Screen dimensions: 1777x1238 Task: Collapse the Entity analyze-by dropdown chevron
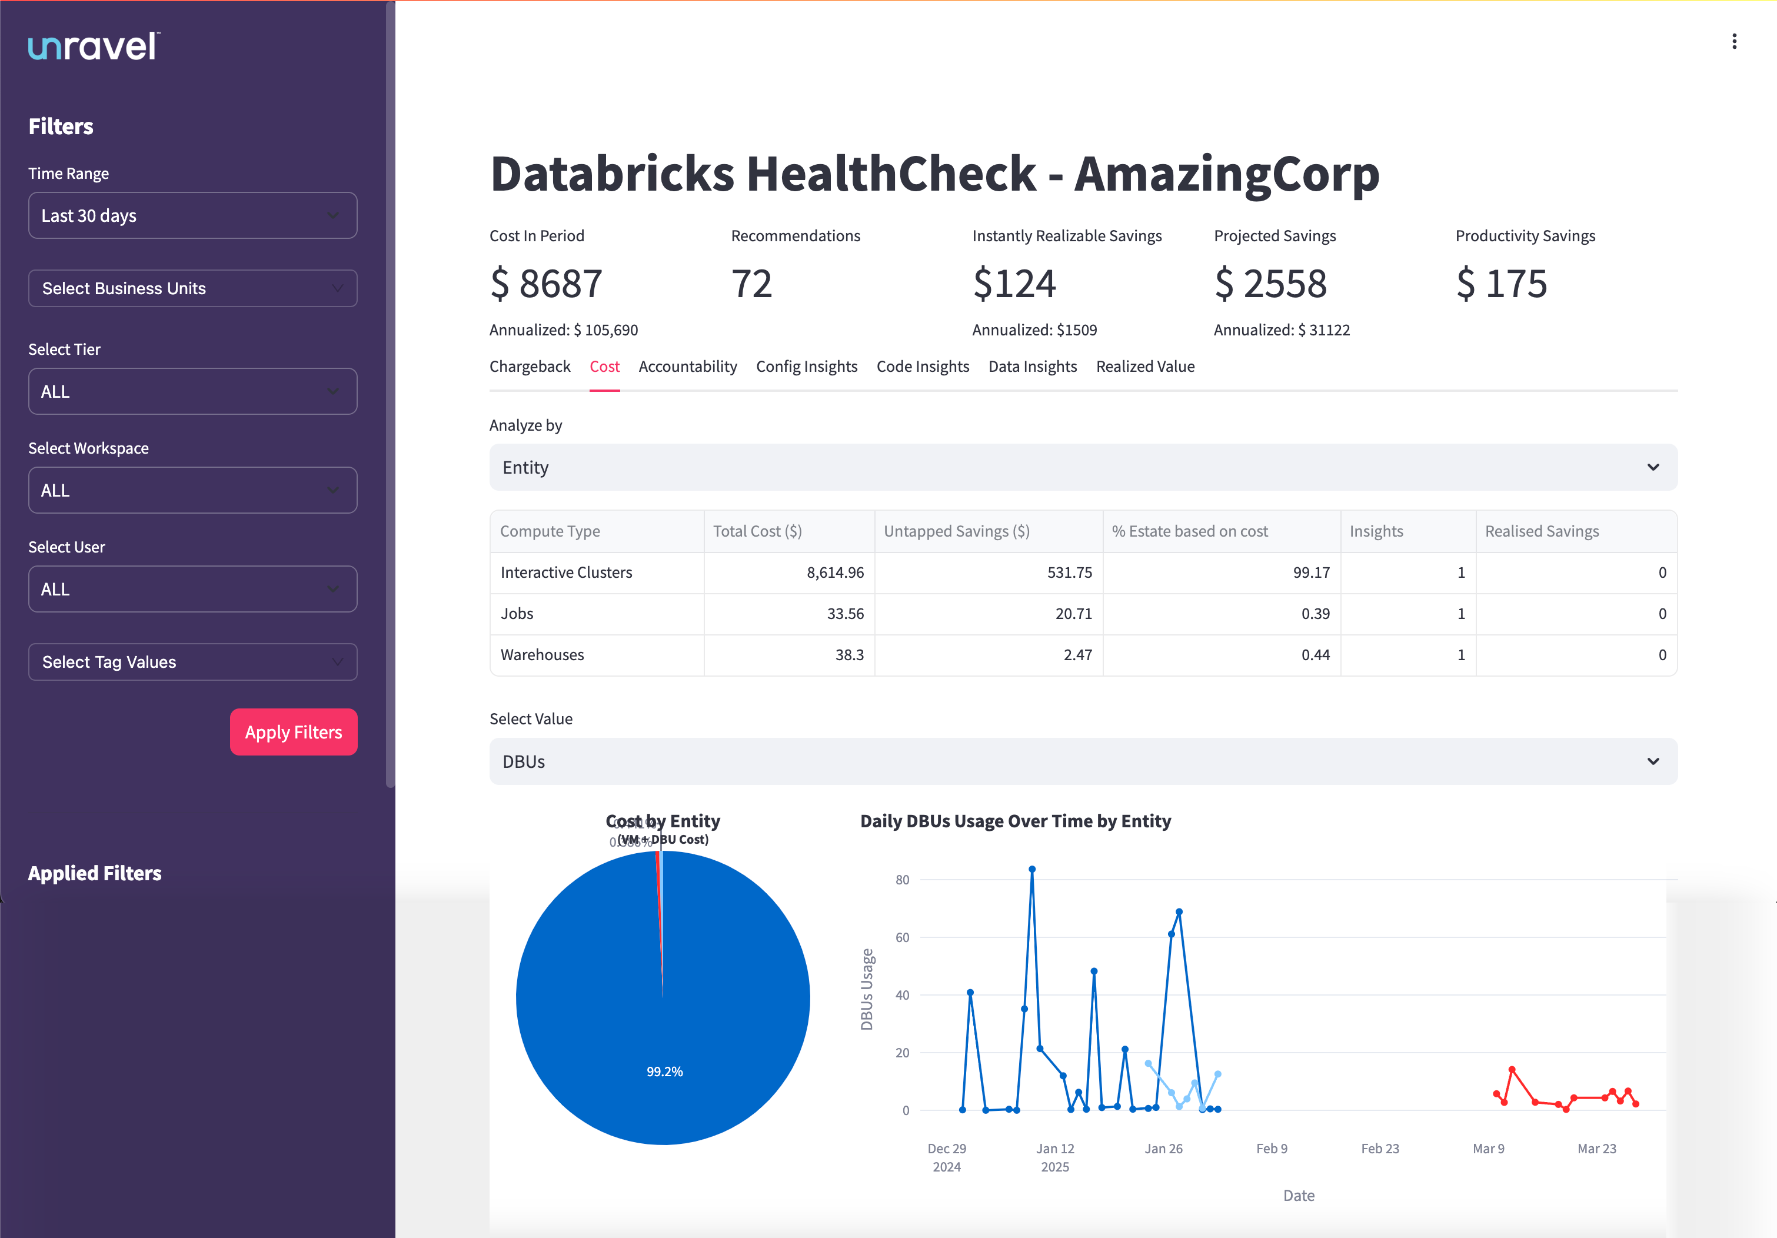pyautogui.click(x=1653, y=467)
